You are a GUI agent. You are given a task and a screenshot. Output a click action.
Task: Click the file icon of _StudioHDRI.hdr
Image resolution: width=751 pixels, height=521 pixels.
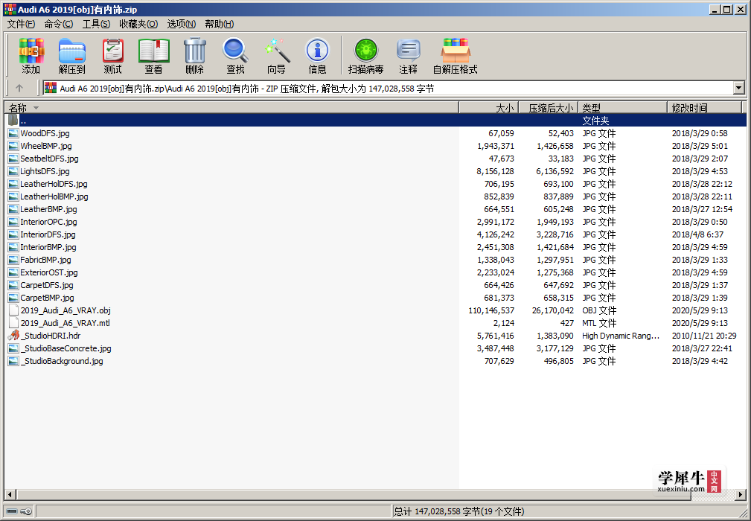click(13, 336)
